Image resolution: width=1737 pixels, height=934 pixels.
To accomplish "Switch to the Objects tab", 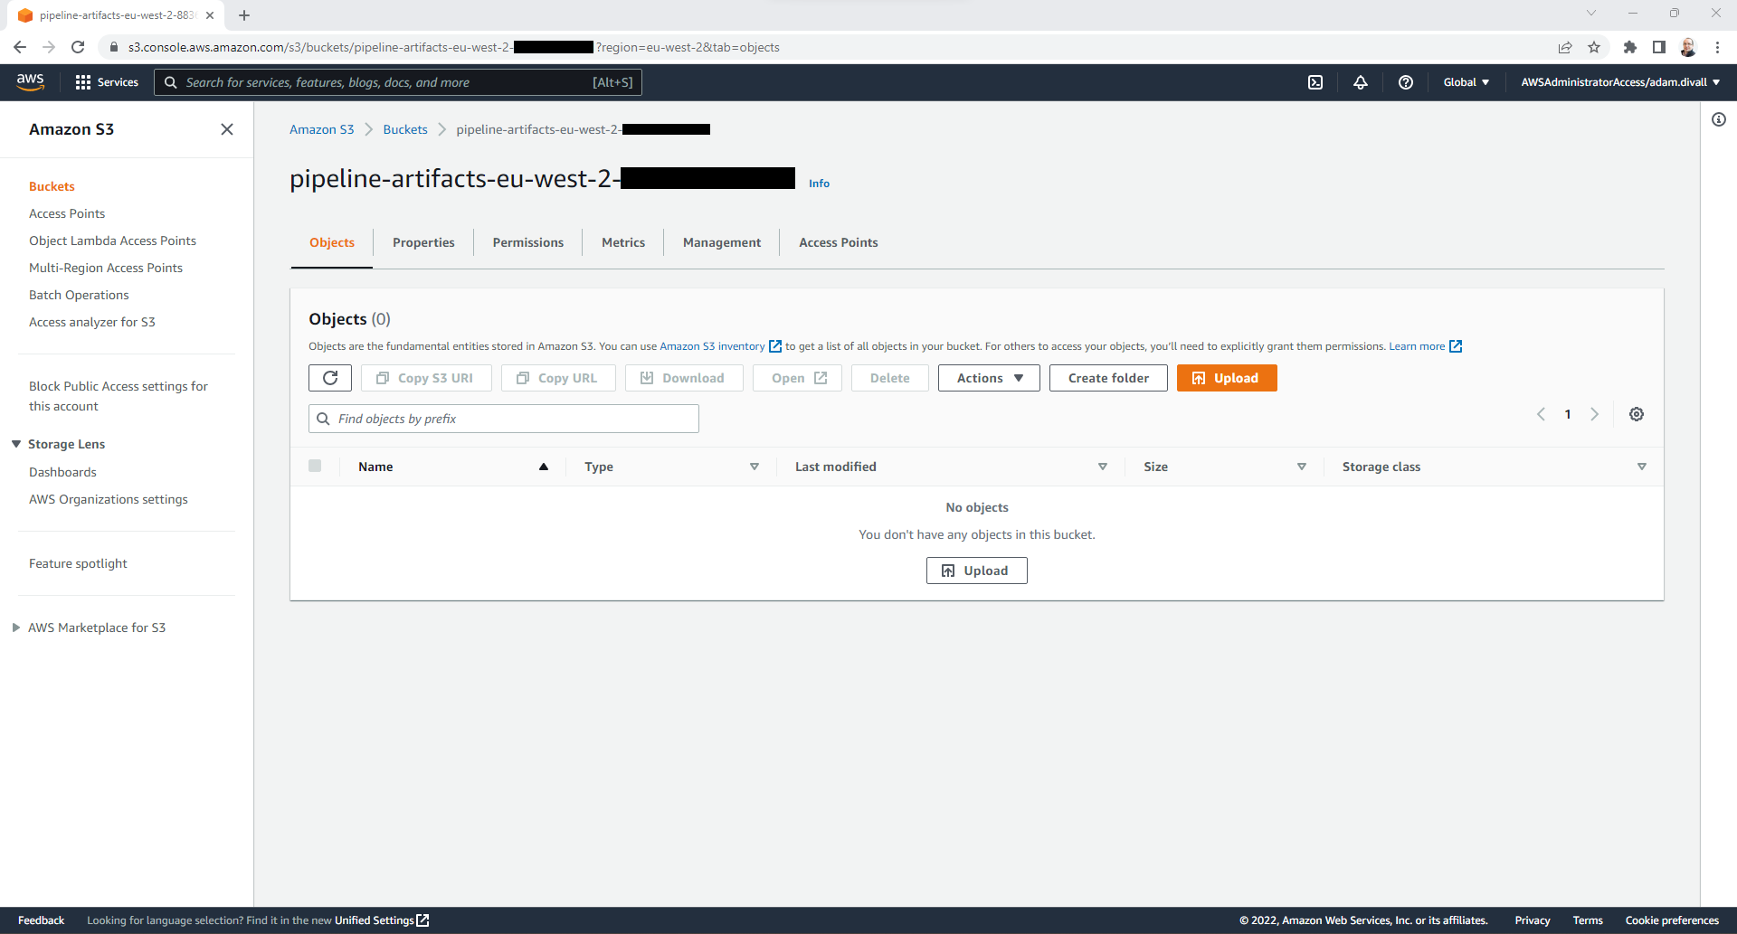I will click(x=332, y=242).
